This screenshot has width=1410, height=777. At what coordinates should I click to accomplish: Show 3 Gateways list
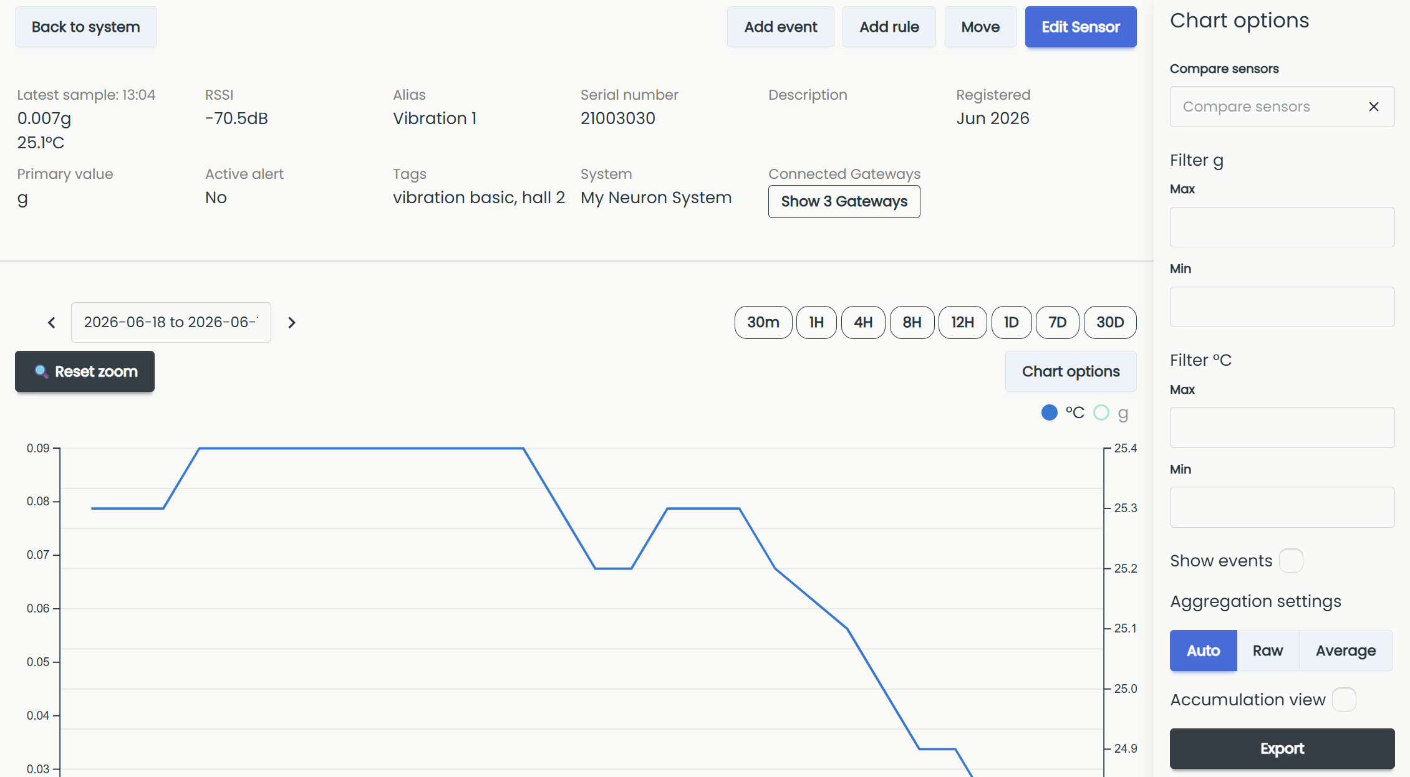[844, 201]
